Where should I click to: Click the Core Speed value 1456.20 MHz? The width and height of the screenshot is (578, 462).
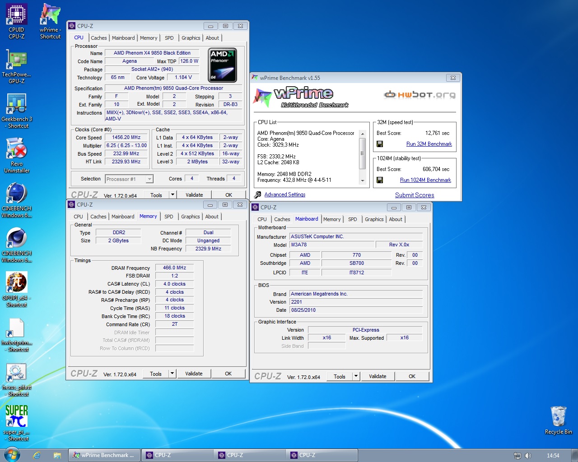[x=126, y=138]
